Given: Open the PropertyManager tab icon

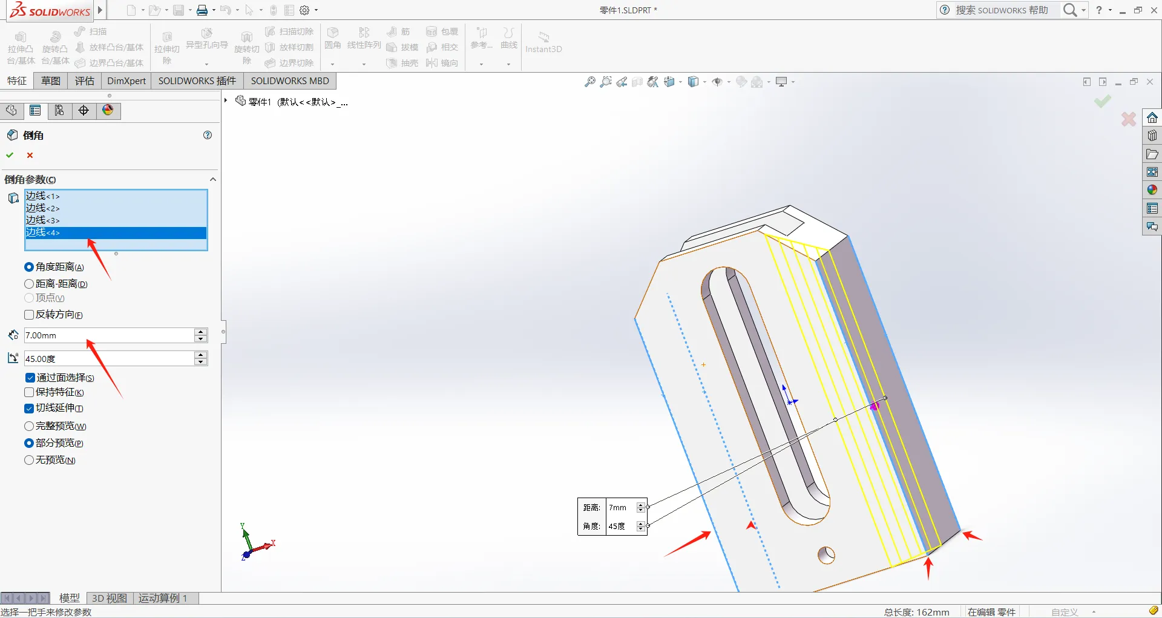Looking at the screenshot, I should point(35,110).
